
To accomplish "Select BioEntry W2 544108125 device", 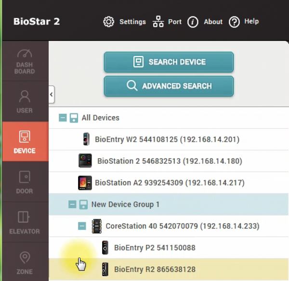I will point(167,139).
